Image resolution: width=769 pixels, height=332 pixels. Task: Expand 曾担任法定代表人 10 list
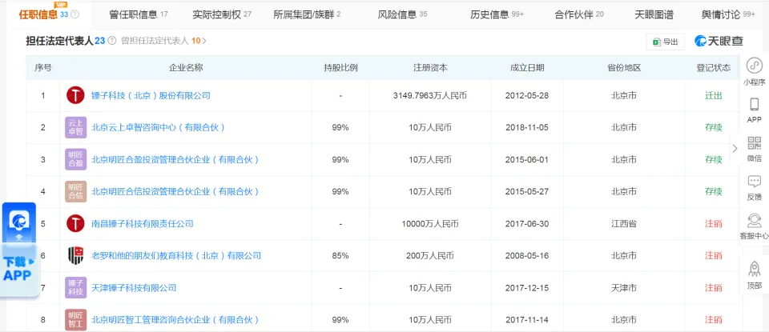tap(163, 41)
